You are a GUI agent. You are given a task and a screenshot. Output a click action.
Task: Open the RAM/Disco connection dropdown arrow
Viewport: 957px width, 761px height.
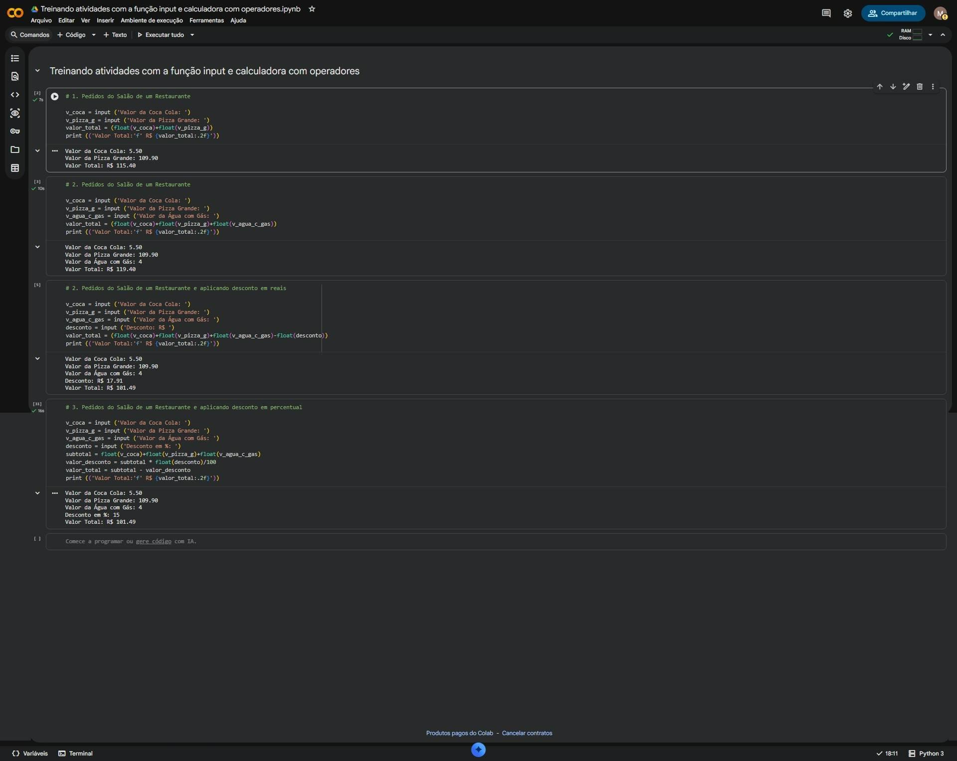point(930,35)
